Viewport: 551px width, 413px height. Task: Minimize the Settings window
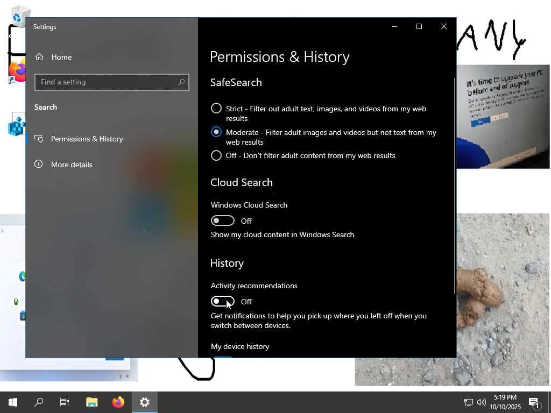point(394,27)
